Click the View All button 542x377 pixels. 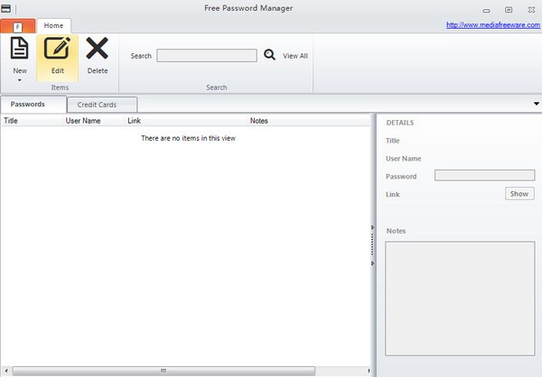tap(295, 56)
